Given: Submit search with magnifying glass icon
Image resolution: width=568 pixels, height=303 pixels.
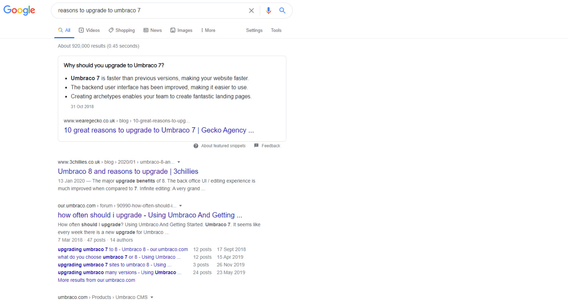Looking at the screenshot, I should 282,11.
